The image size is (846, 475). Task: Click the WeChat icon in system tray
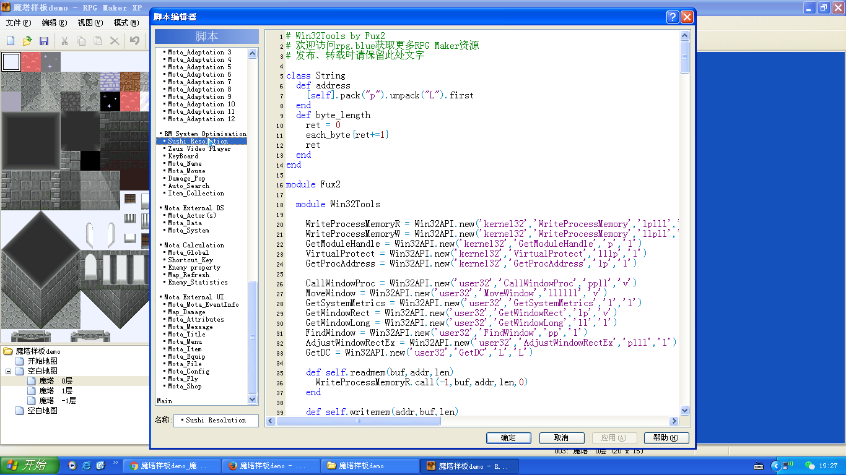click(809, 465)
